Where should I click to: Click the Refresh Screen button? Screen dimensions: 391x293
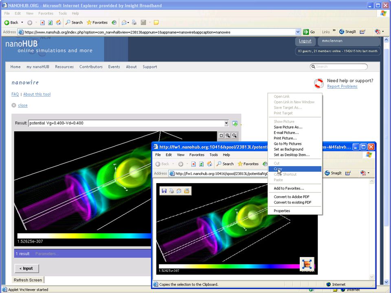click(x=28, y=280)
